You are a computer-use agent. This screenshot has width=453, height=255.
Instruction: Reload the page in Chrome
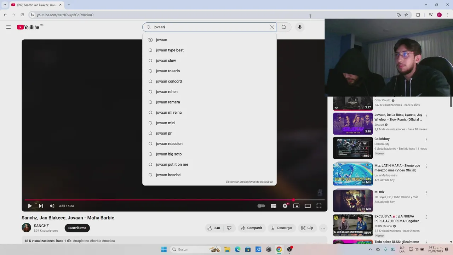22,15
